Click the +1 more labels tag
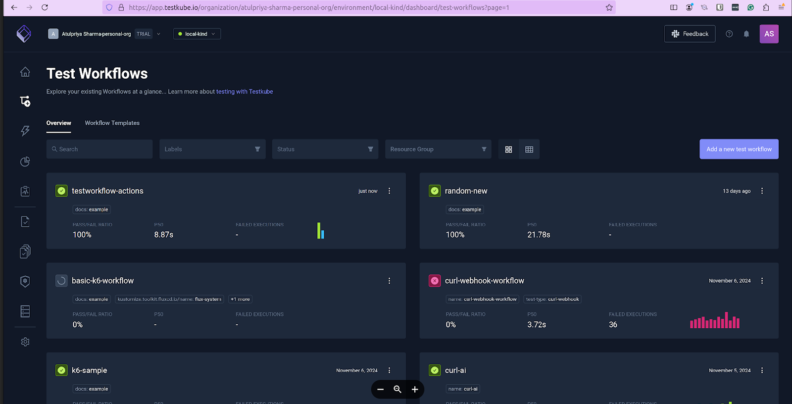Image resolution: width=792 pixels, height=404 pixels. tap(240, 299)
